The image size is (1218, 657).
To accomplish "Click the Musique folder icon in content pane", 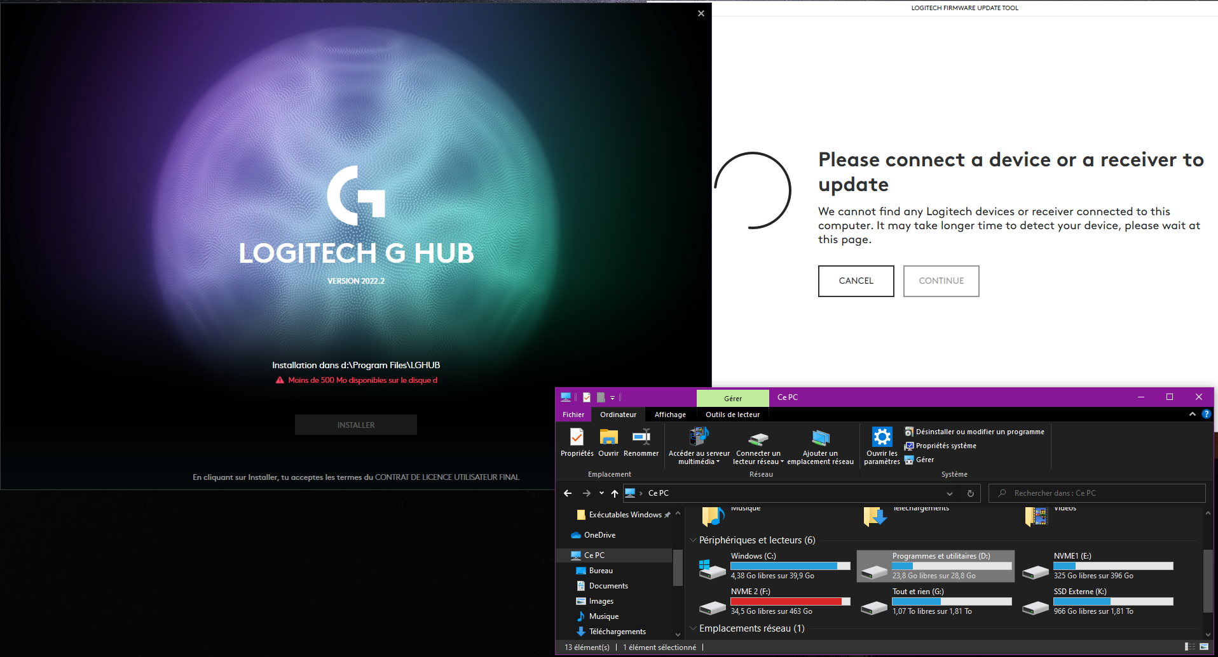I will (713, 517).
